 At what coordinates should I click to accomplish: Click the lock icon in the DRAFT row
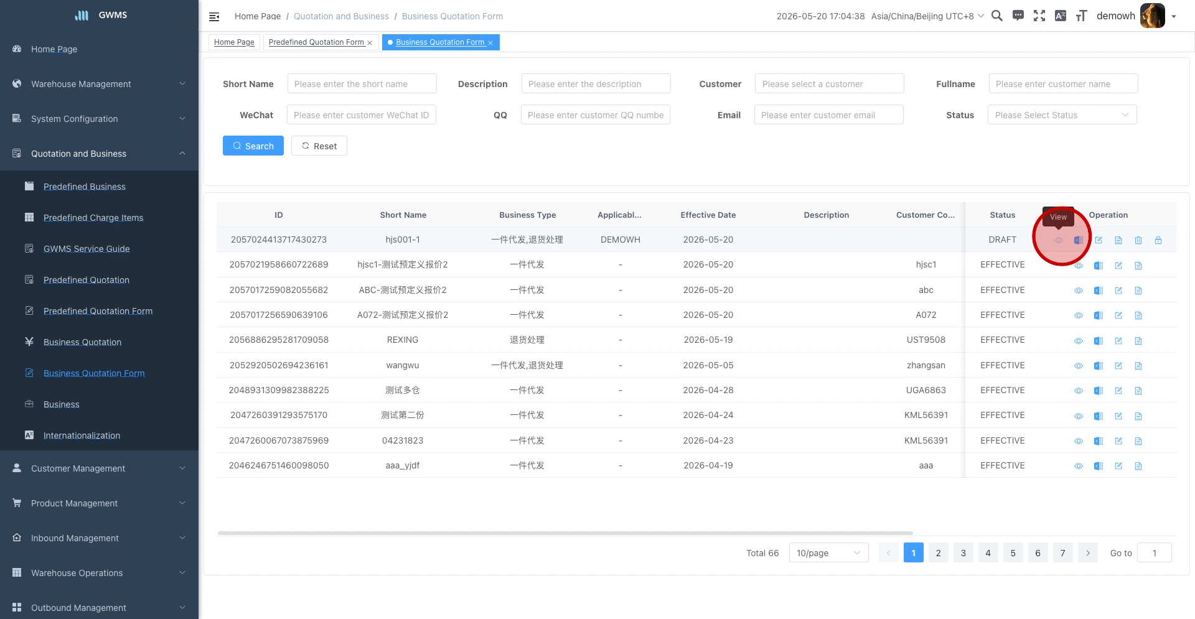[1158, 240]
